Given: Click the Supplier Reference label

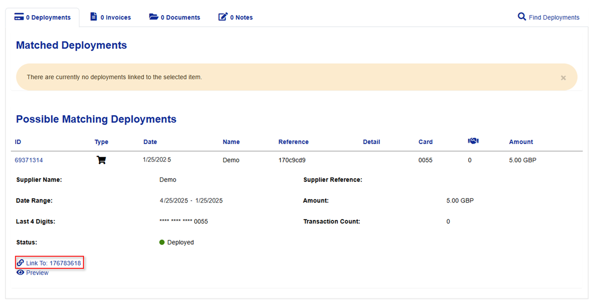Looking at the screenshot, I should [333, 180].
